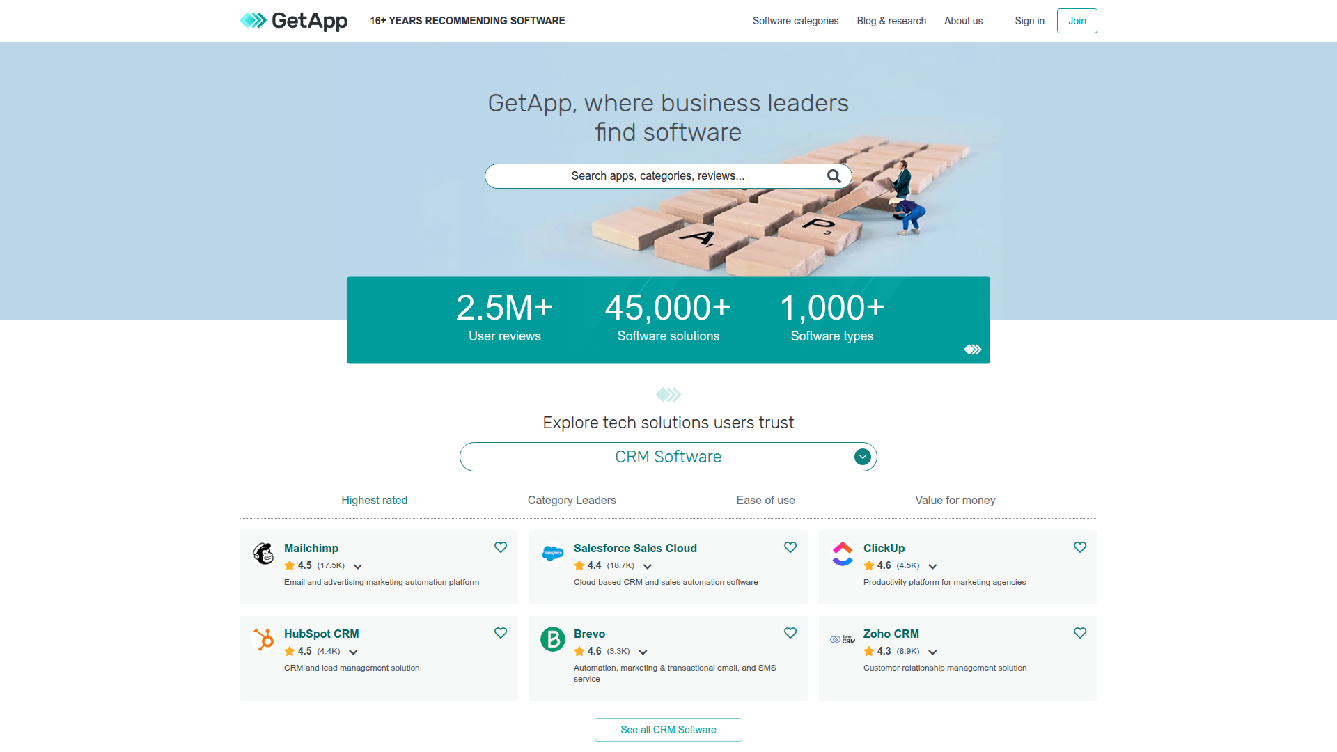The width and height of the screenshot is (1337, 752).
Task: Click the Join button
Action: [x=1077, y=21]
